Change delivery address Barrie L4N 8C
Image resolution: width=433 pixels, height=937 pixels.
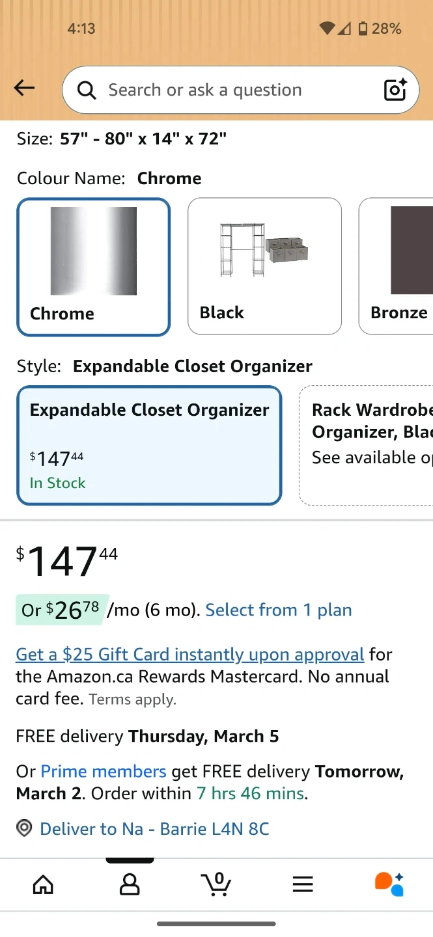tap(154, 828)
